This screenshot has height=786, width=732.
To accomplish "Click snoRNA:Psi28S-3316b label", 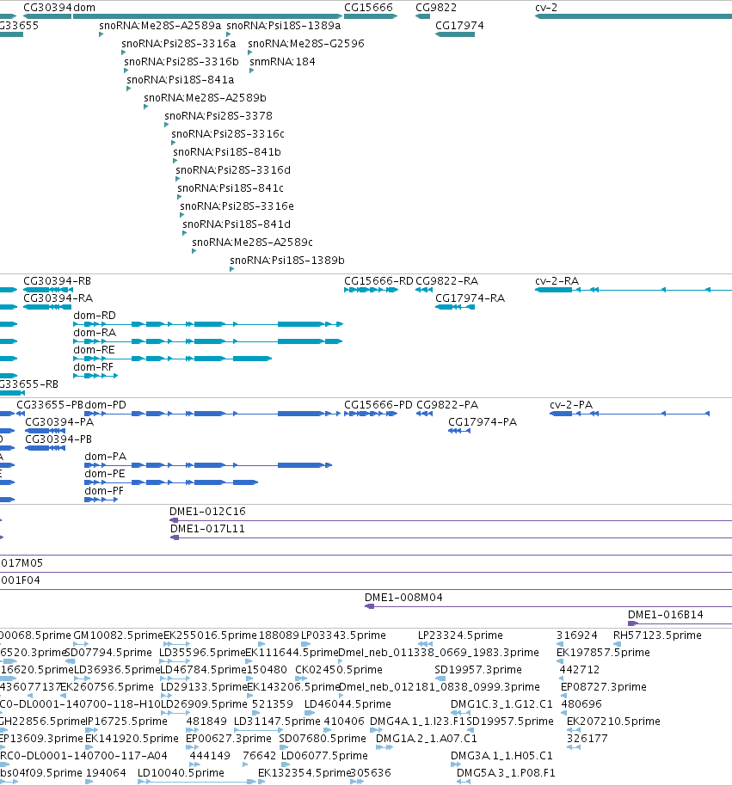I will pyautogui.click(x=181, y=62).
